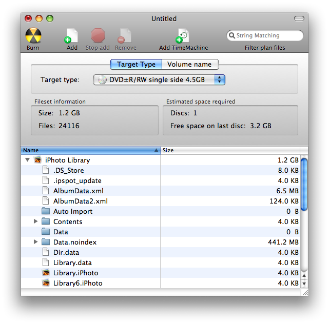Click the Auto Import folder icon
Screen dimensions: 329x324
tap(46, 211)
